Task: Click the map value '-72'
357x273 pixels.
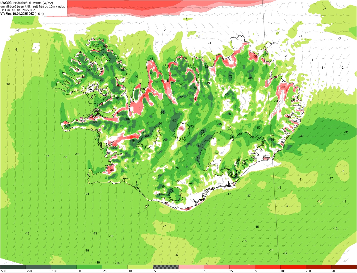Action: tap(181, 97)
